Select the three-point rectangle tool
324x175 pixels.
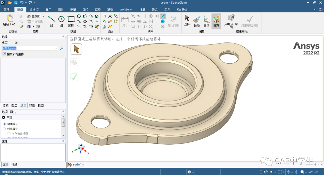[85, 16]
